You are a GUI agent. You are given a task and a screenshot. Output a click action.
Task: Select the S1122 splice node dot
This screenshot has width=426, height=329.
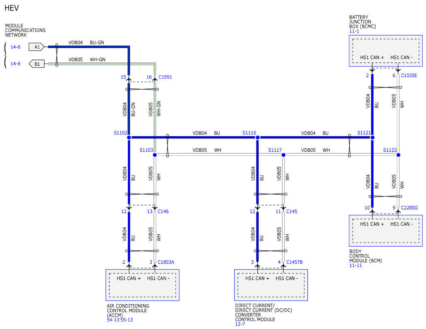(x=398, y=155)
